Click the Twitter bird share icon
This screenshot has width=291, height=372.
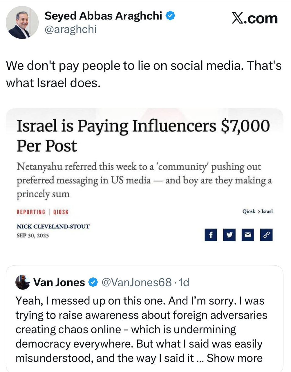229,235
